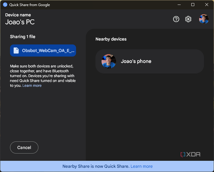Image resolution: width=214 pixels, height=172 pixels.
Task: Click the account profile picture in header
Action: click(204, 19)
